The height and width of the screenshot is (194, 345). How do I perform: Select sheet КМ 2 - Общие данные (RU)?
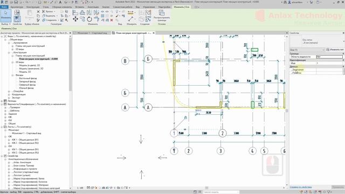pyautogui.click(x=25, y=153)
